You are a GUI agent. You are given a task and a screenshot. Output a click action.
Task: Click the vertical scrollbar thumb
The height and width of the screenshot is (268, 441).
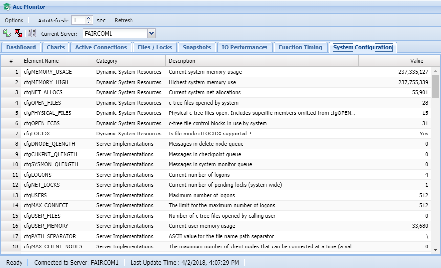coord(435,87)
